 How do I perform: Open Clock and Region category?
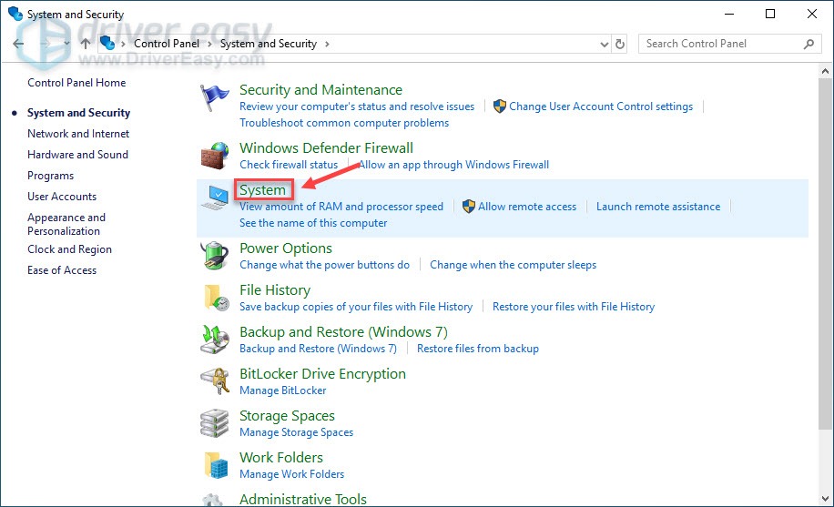coord(70,249)
